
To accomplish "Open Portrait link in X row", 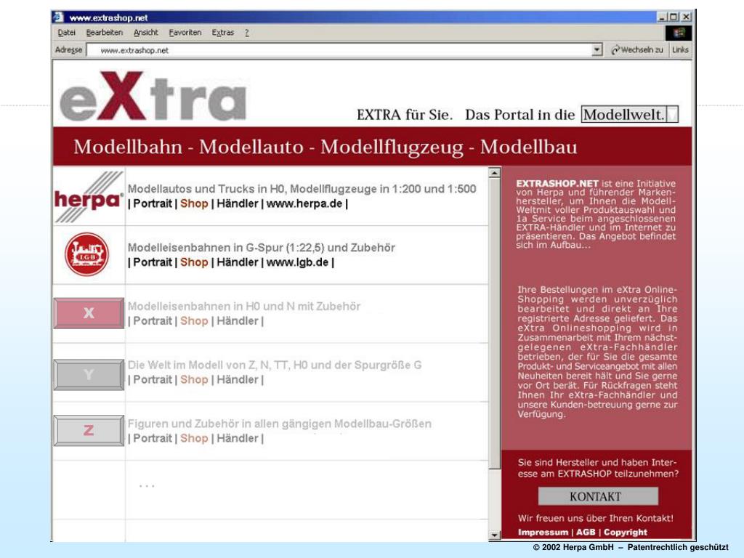I will [x=153, y=321].
